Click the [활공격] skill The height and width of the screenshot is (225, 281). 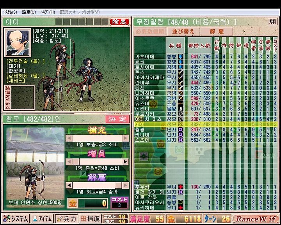click(16, 71)
